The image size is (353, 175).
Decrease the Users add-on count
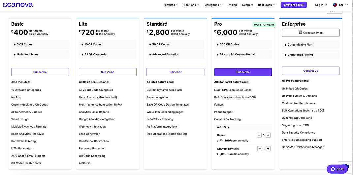(x=259, y=135)
